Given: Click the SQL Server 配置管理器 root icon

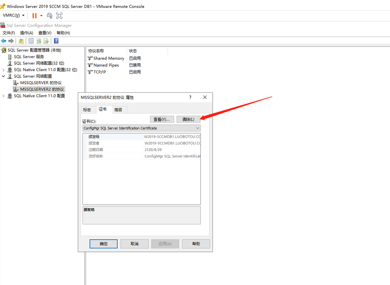Looking at the screenshot, I should tap(4, 50).
